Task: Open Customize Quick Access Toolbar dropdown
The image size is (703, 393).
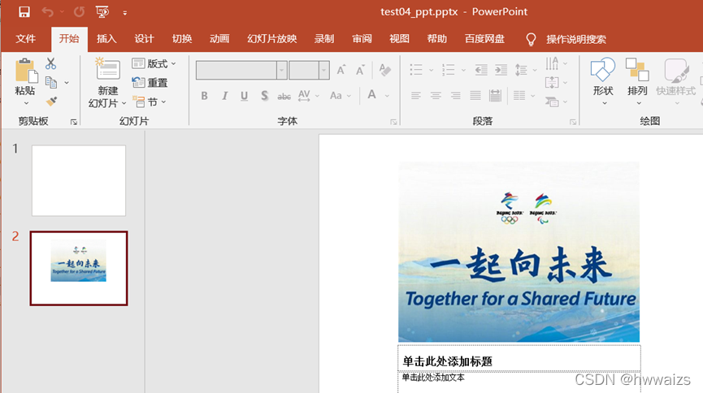Action: 124,12
